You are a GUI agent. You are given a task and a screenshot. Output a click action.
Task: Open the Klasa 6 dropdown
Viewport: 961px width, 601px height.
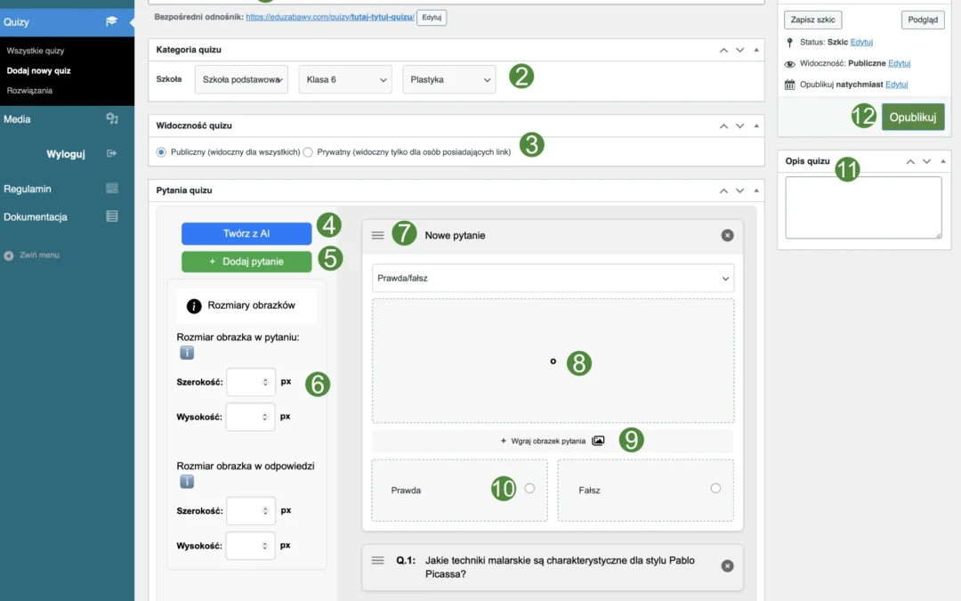point(345,79)
